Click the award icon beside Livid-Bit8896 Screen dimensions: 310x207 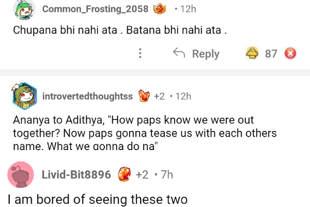[x=124, y=174]
